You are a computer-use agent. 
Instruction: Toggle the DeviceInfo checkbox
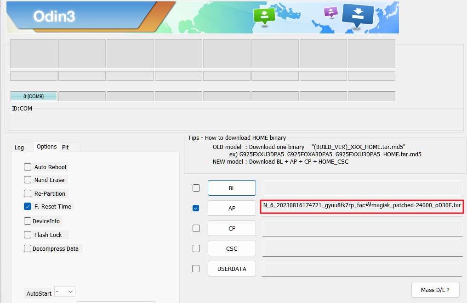coord(28,221)
